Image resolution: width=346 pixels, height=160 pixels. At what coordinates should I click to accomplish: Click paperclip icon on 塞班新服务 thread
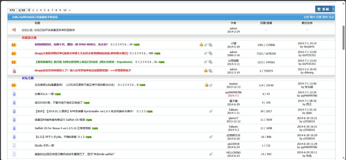(x=206, y=62)
